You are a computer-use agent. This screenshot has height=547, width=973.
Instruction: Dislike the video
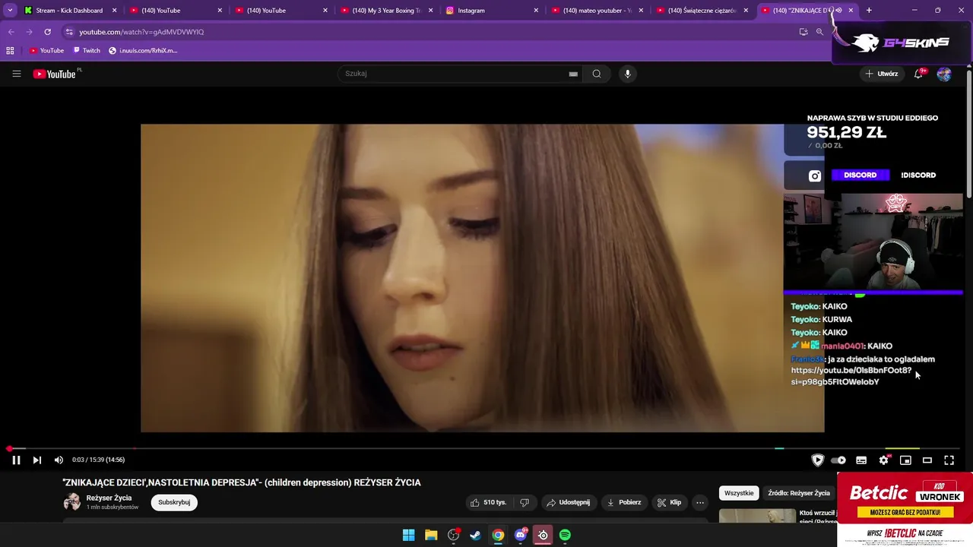click(524, 502)
